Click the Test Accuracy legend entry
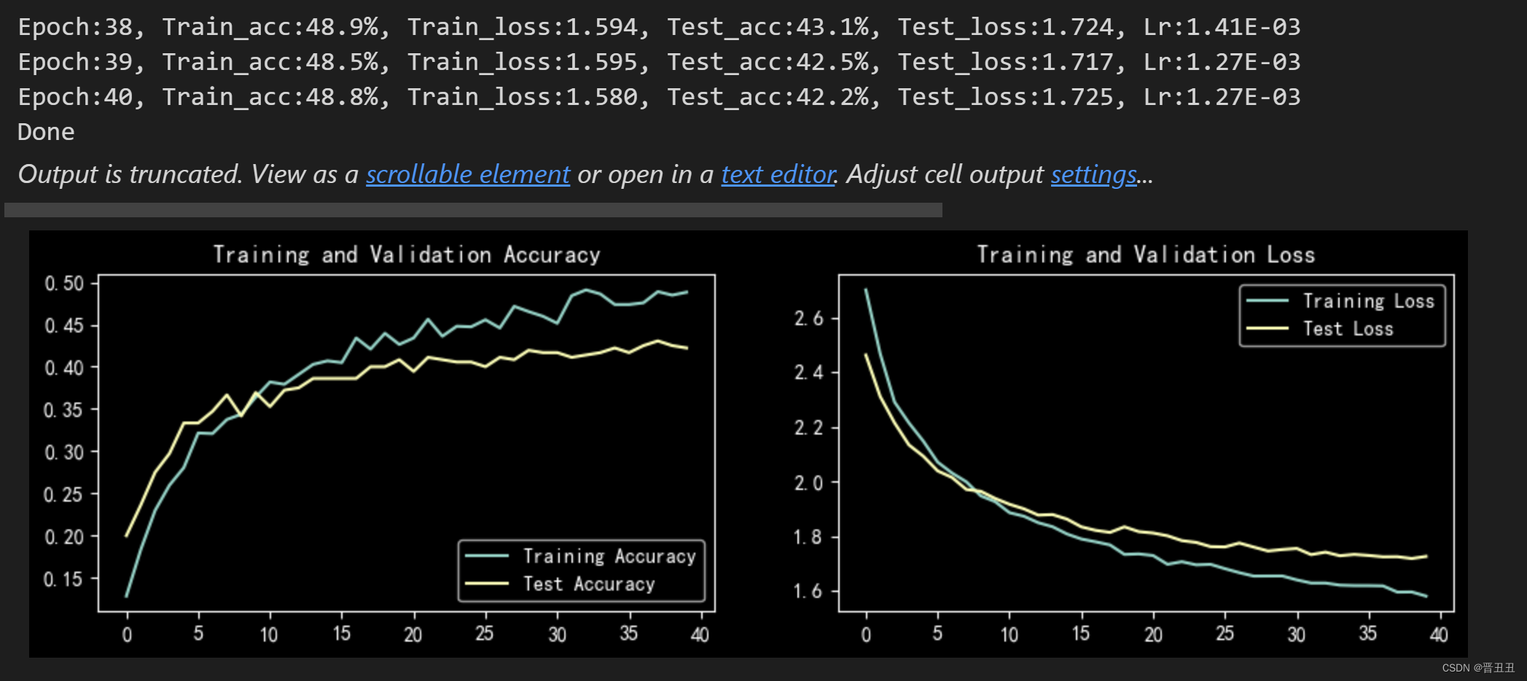The width and height of the screenshot is (1527, 681). pos(560,584)
